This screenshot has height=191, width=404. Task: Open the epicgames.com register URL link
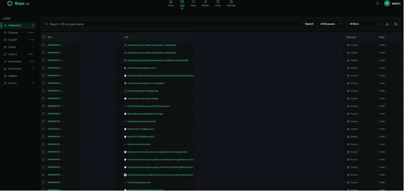[146, 83]
